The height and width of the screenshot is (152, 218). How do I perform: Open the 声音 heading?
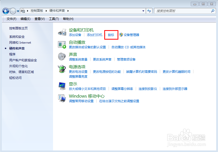pyautogui.click(x=73, y=54)
